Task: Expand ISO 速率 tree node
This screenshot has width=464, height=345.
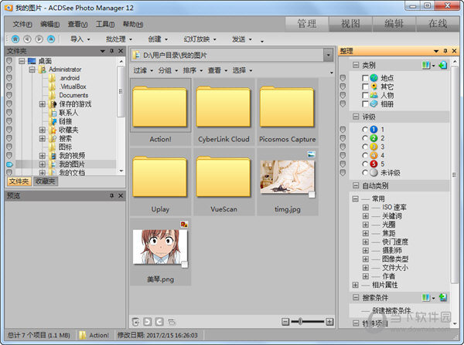Action: coord(366,208)
